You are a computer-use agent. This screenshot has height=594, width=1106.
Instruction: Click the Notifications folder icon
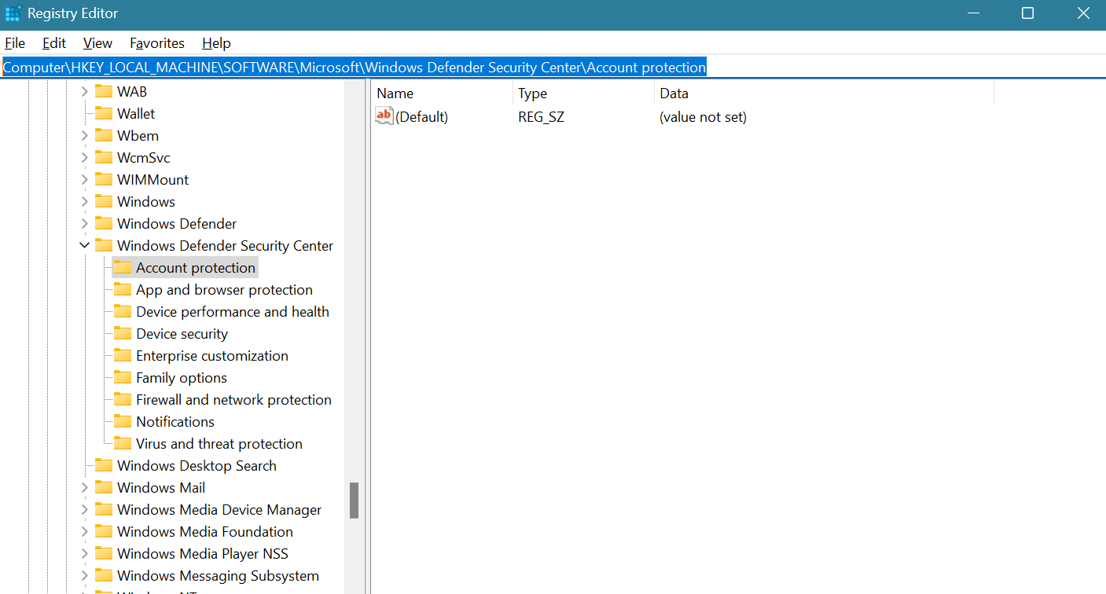point(123,421)
